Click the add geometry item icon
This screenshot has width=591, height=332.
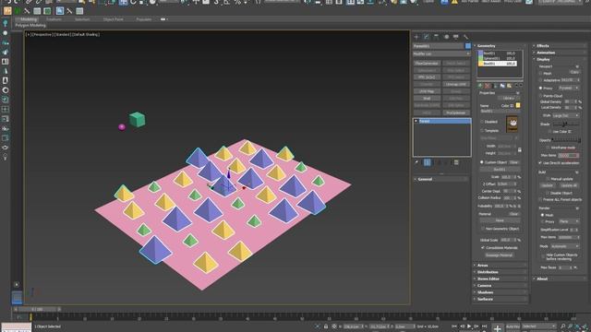point(480,86)
